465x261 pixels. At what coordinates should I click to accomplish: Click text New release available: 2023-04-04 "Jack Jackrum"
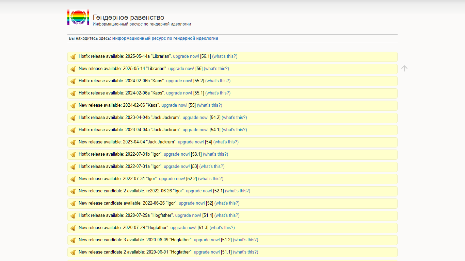click(127, 142)
